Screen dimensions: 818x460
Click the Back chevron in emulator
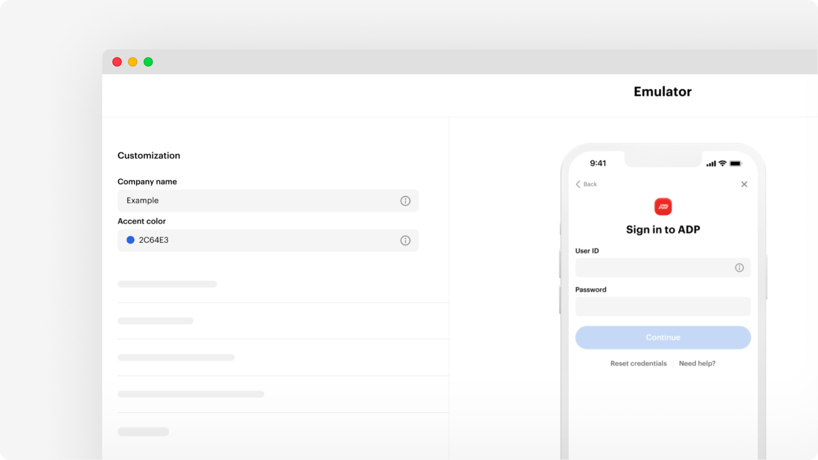(579, 184)
